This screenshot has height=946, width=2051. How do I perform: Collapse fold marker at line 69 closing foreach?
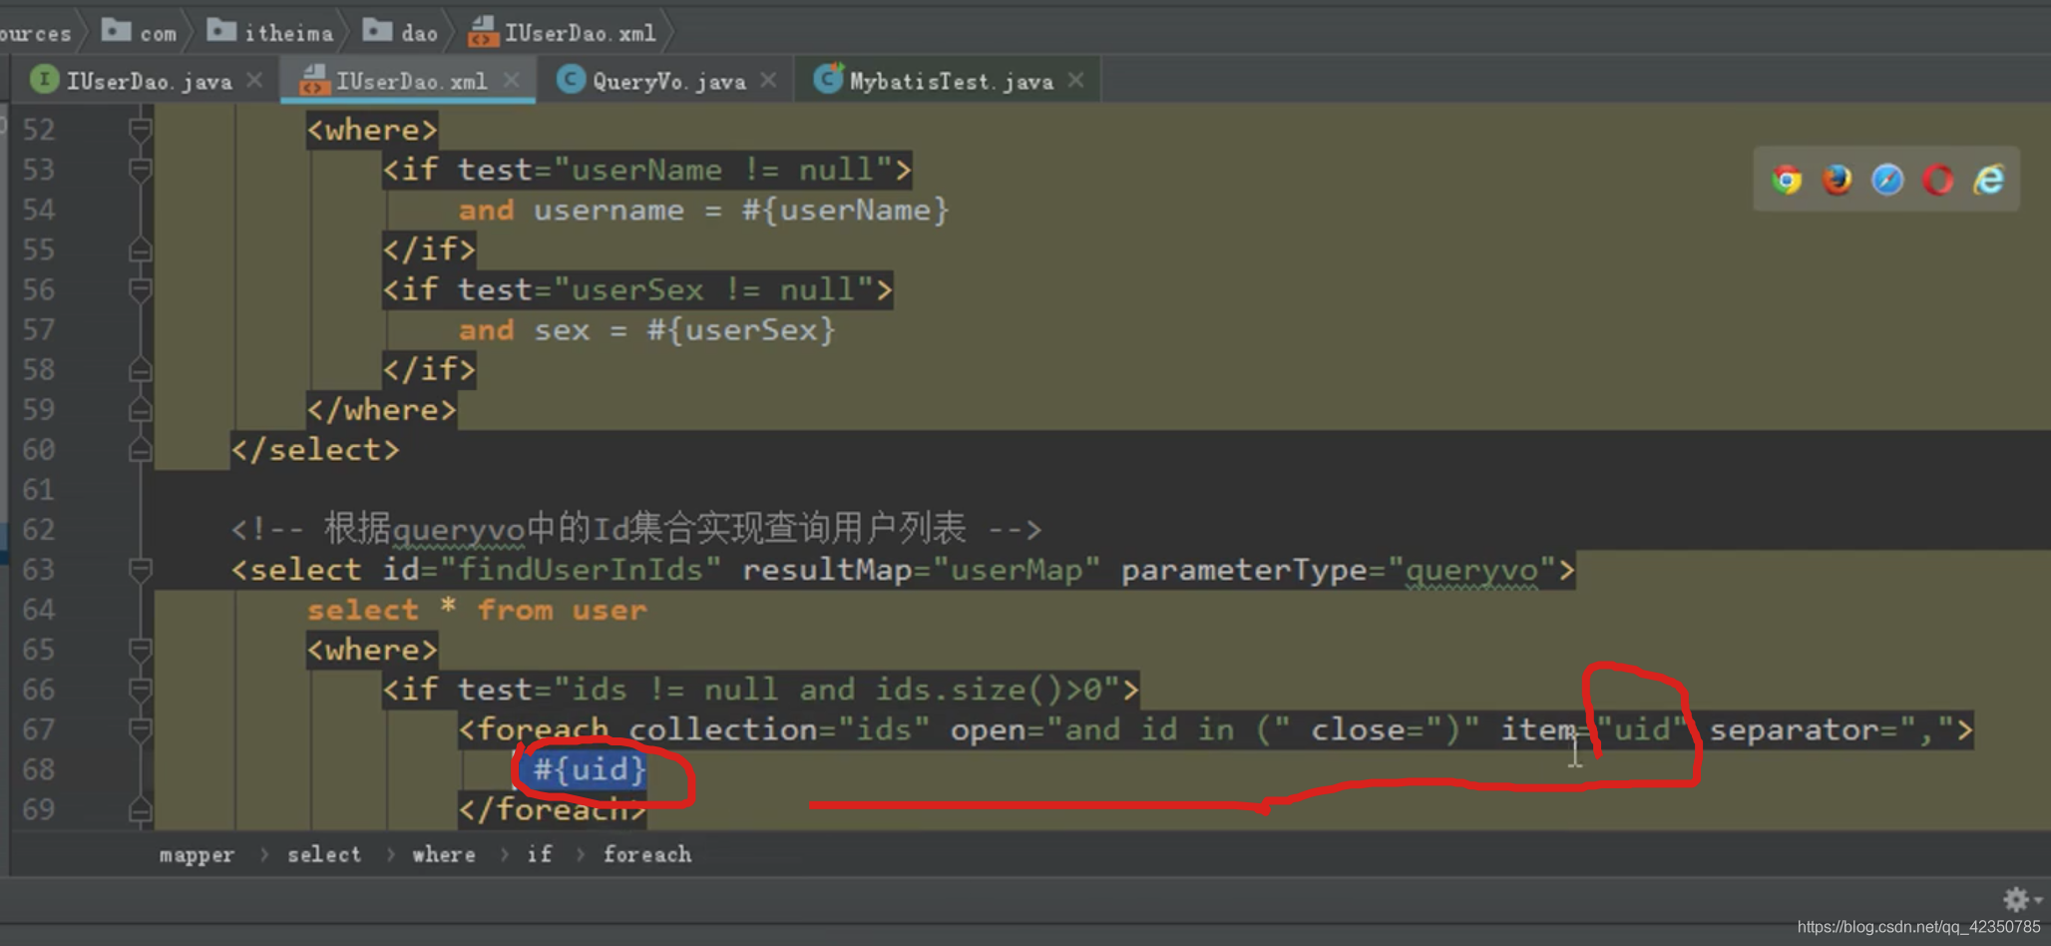click(140, 809)
